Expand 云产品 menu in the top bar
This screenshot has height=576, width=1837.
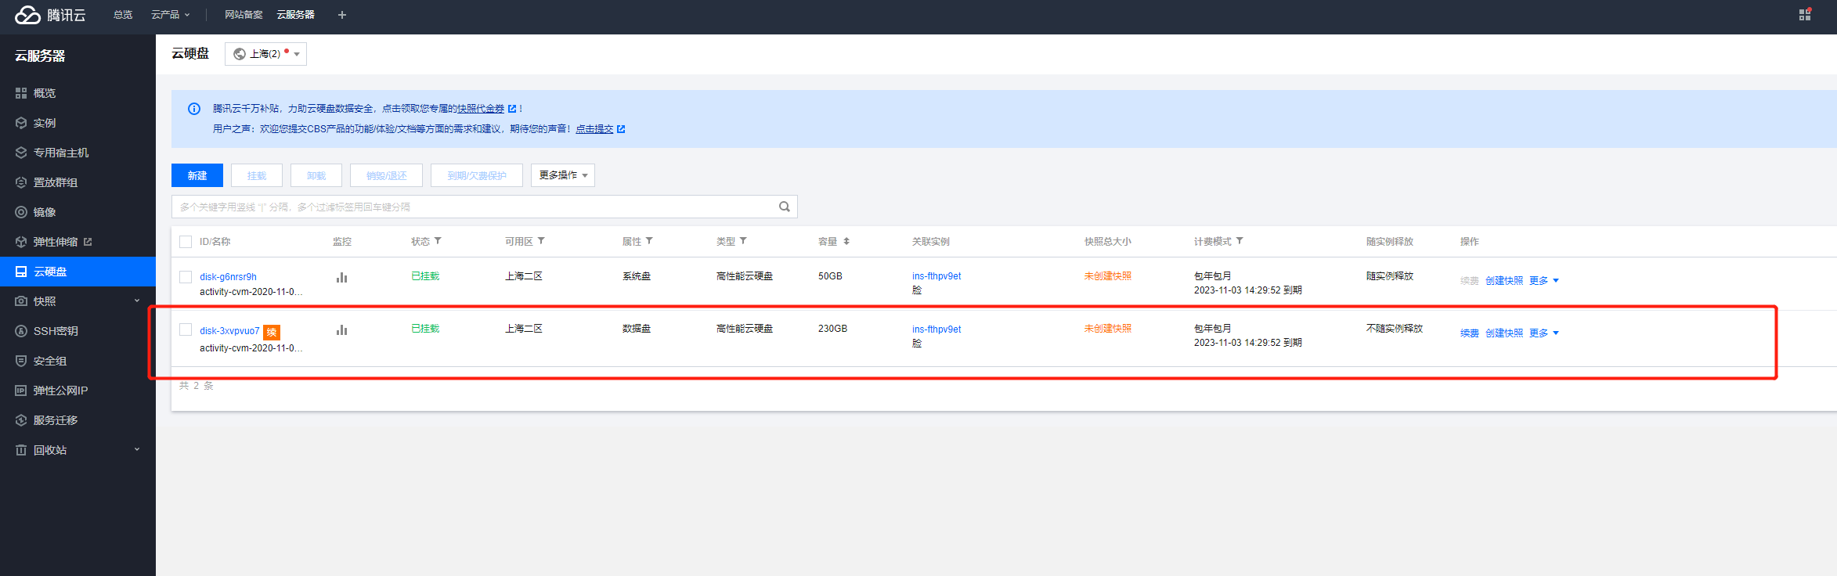[171, 15]
